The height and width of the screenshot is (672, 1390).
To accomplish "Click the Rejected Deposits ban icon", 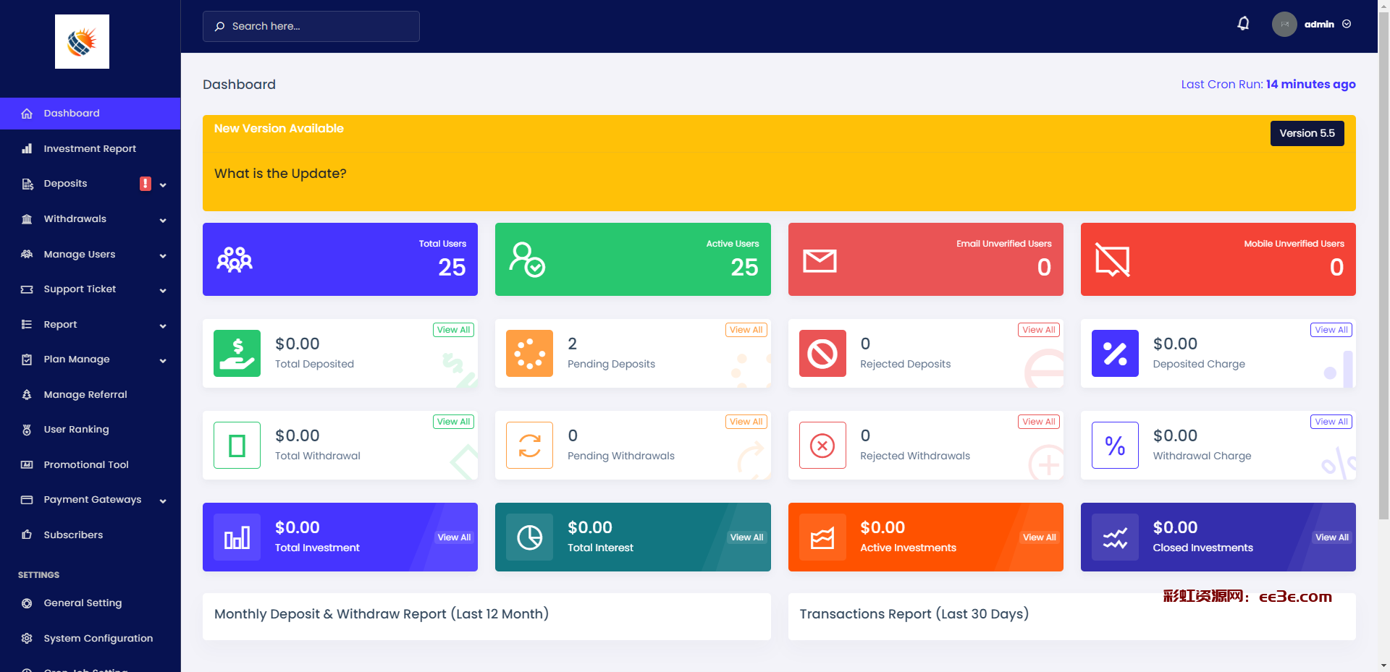I will tap(822, 353).
